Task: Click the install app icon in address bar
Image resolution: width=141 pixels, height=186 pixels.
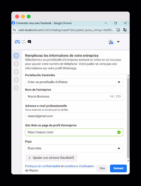Action: 118,30
